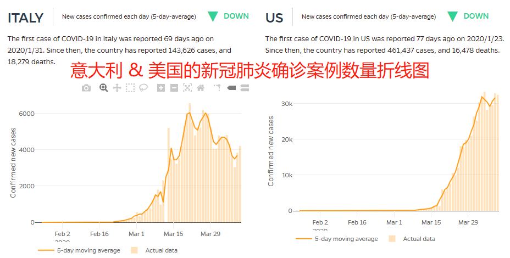Download plot as PNG camera icon

[86, 88]
